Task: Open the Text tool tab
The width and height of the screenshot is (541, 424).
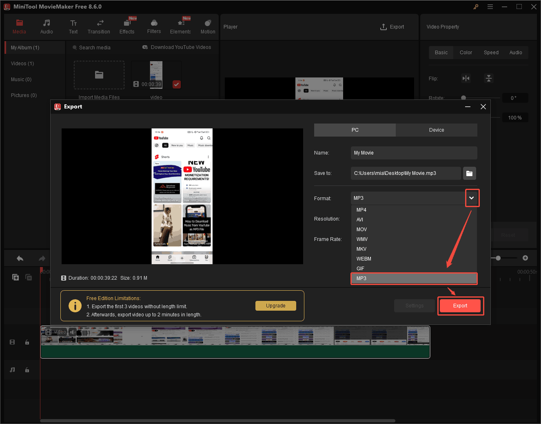Action: (73, 27)
